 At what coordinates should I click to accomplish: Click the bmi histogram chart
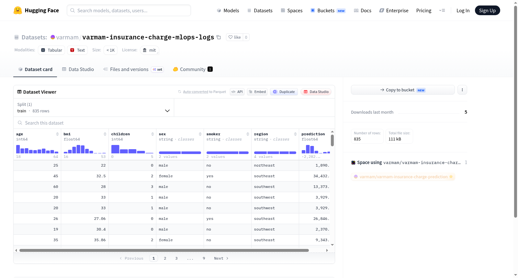point(85,149)
